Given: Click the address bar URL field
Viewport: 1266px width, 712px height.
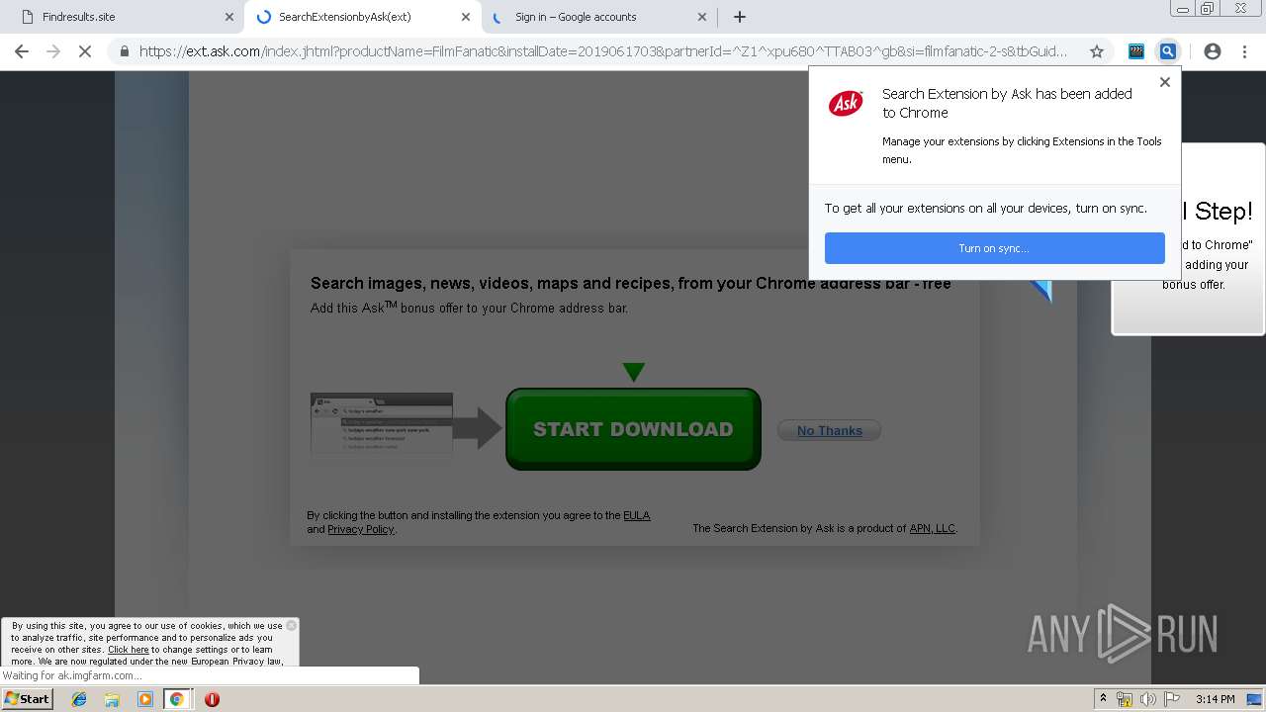Looking at the screenshot, I should click(603, 51).
